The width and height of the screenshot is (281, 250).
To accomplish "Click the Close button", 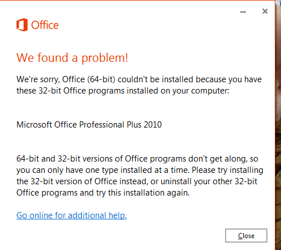I will pyautogui.click(x=246, y=235).
